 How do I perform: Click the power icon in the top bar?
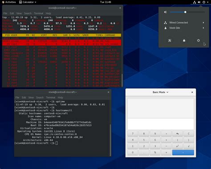pos(204,2)
